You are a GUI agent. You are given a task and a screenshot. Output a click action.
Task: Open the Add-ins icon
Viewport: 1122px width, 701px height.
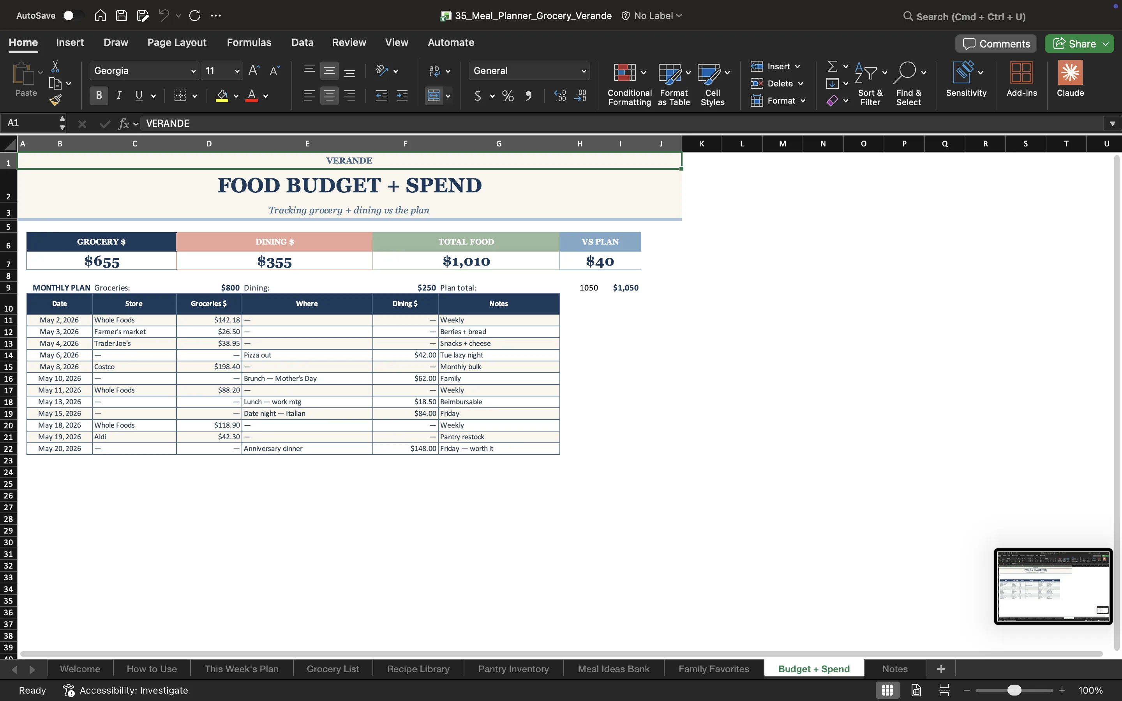pyautogui.click(x=1021, y=79)
